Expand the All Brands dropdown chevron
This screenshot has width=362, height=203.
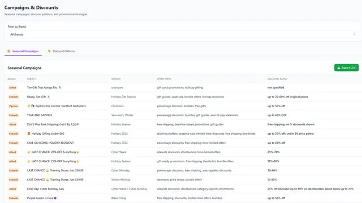pyautogui.click(x=354, y=34)
